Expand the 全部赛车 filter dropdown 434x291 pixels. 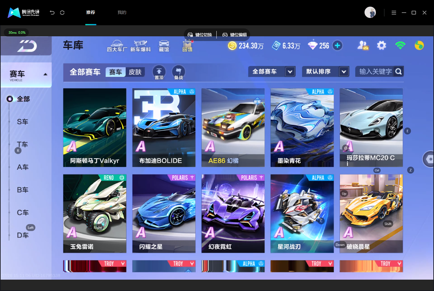tap(272, 72)
